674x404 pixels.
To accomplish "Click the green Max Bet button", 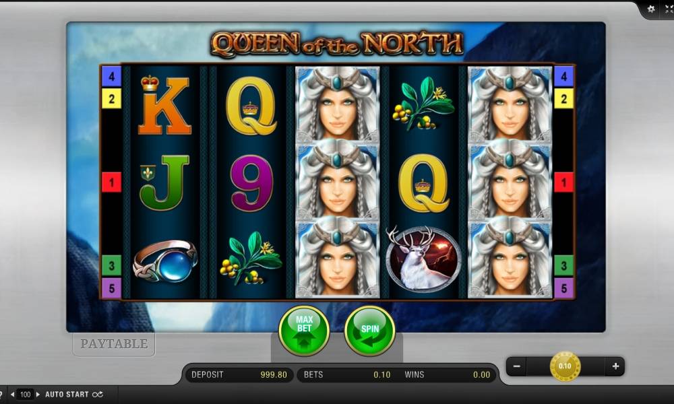I will point(304,331).
